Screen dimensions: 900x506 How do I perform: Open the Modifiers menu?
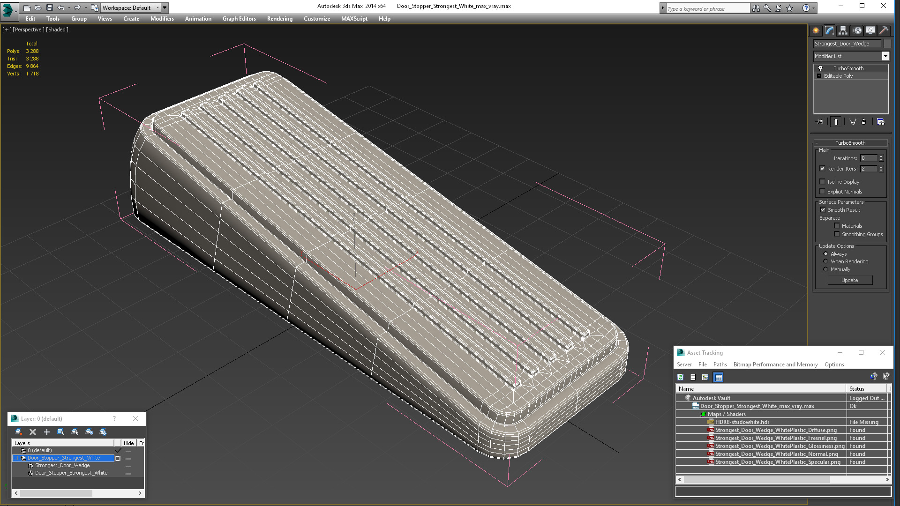(x=162, y=19)
